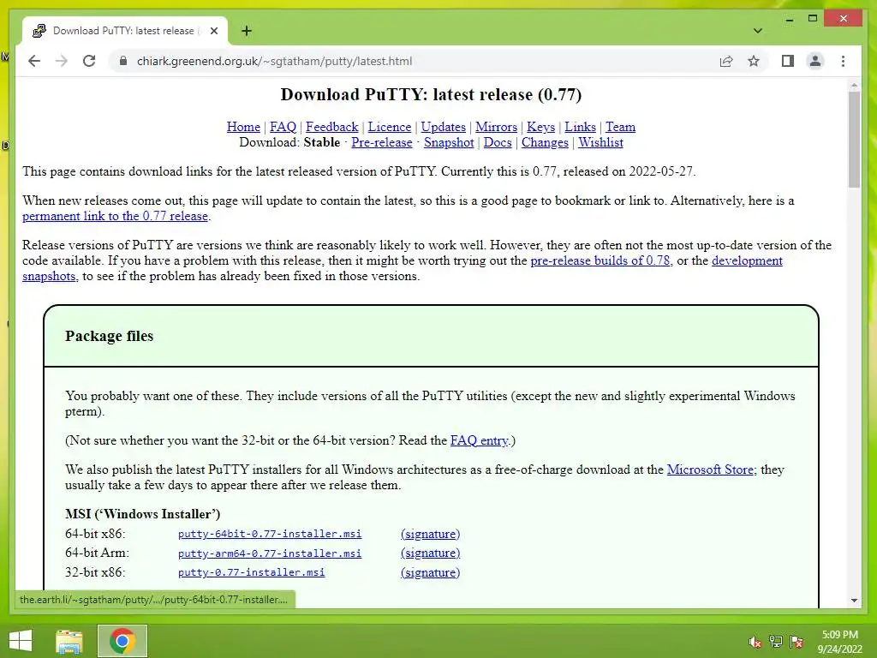Image resolution: width=877 pixels, height=658 pixels.
Task: Bookmark this page with the star icon
Action: pos(754,61)
